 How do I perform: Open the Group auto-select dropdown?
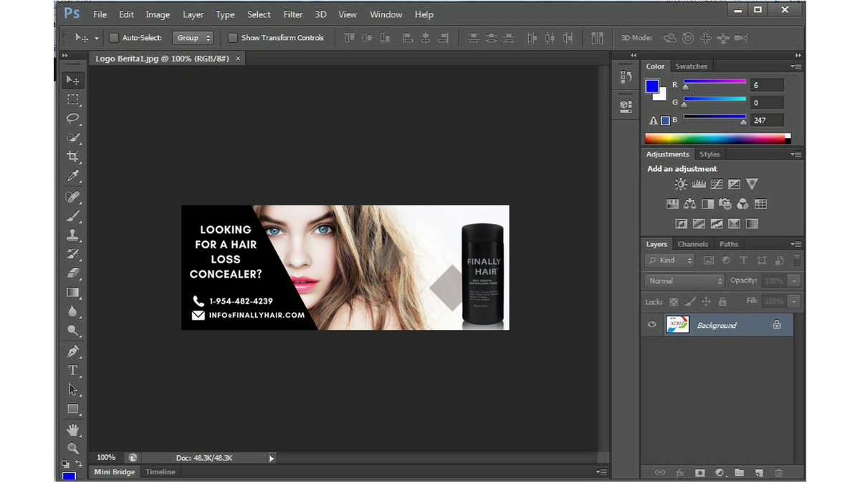[193, 38]
